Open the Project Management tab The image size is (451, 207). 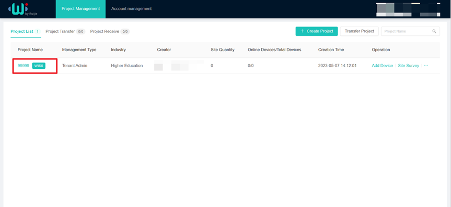tap(80, 9)
